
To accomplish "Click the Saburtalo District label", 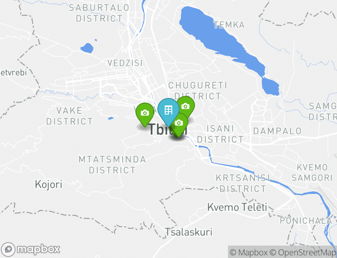I will click(99, 13).
